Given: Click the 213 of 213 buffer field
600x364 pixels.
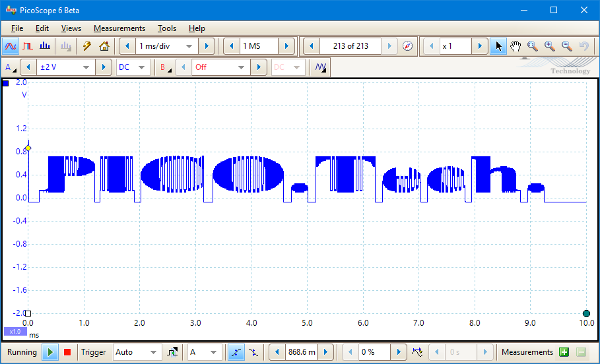Looking at the screenshot, I should point(350,46).
